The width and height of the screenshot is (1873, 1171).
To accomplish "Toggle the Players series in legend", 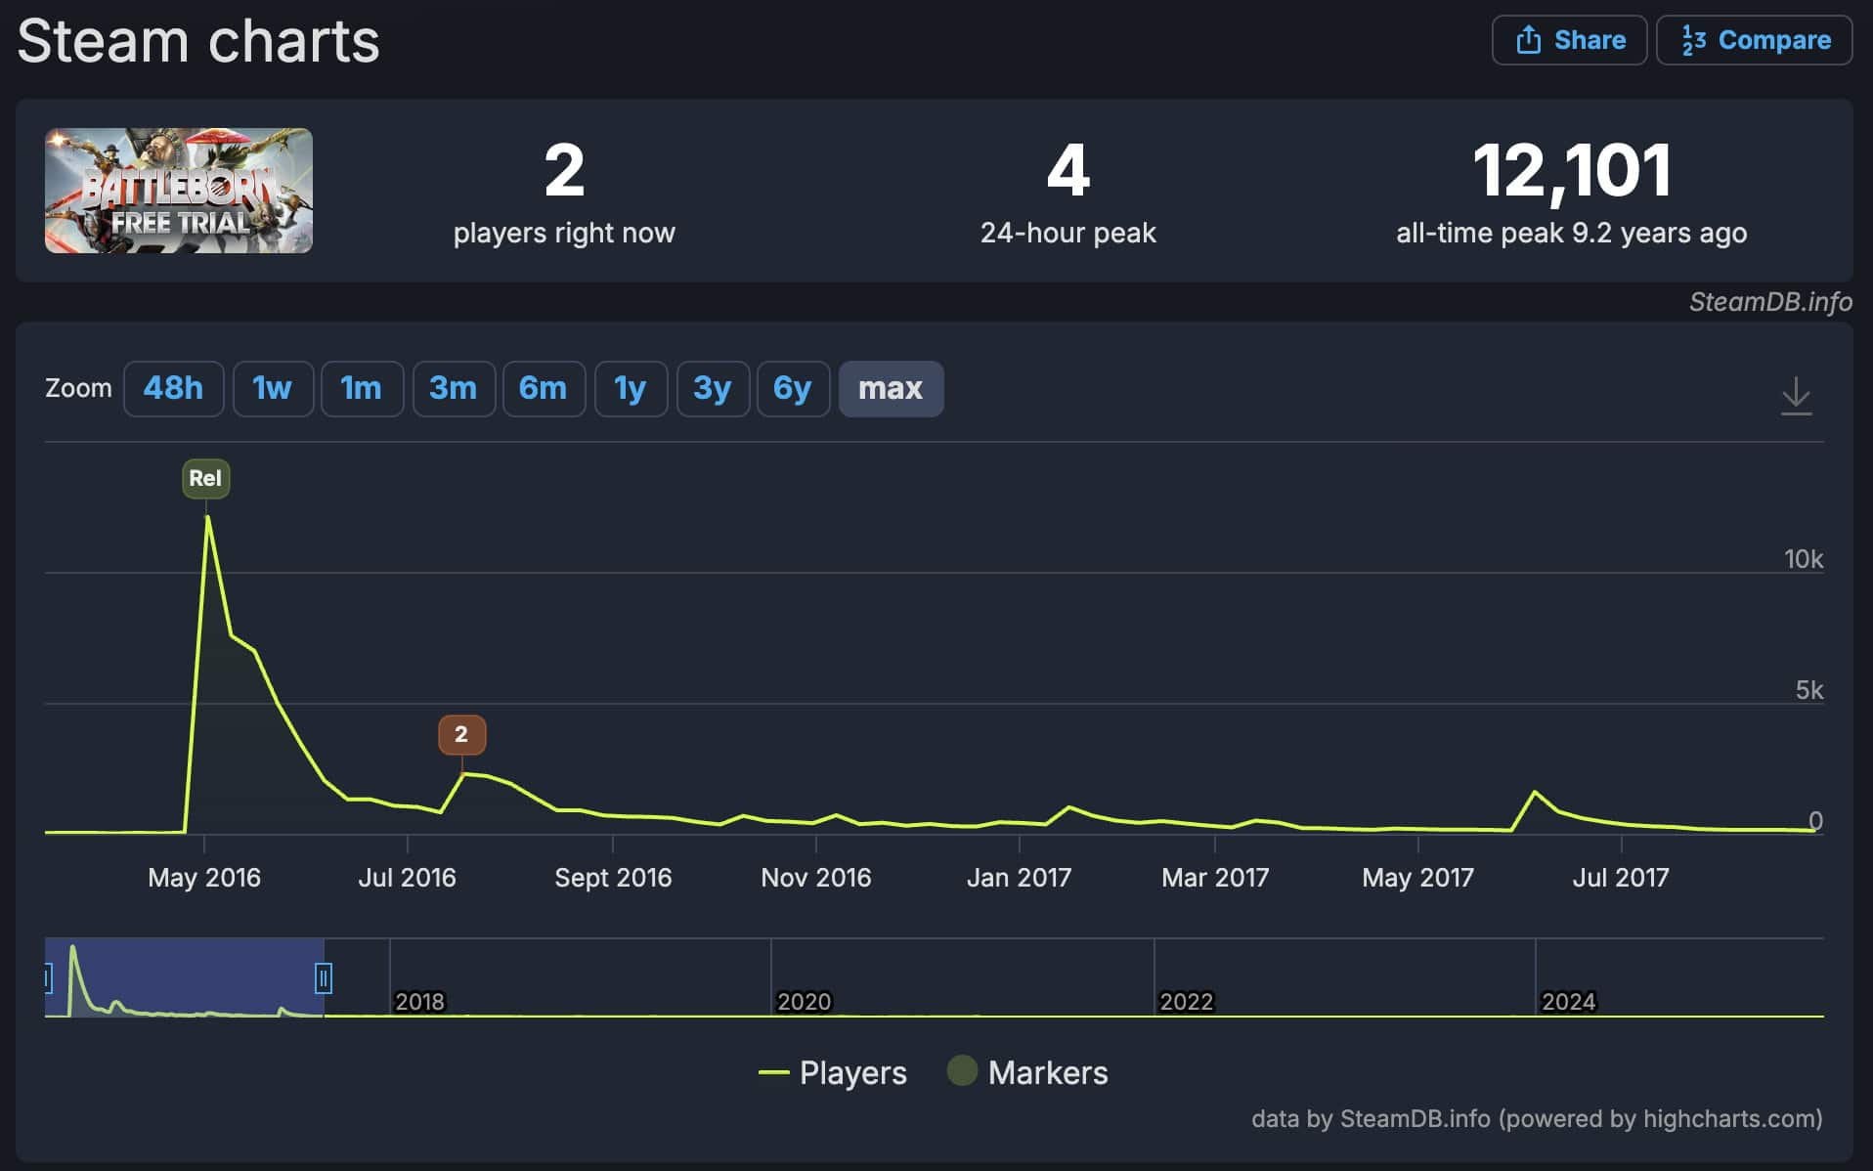I will point(834,1072).
